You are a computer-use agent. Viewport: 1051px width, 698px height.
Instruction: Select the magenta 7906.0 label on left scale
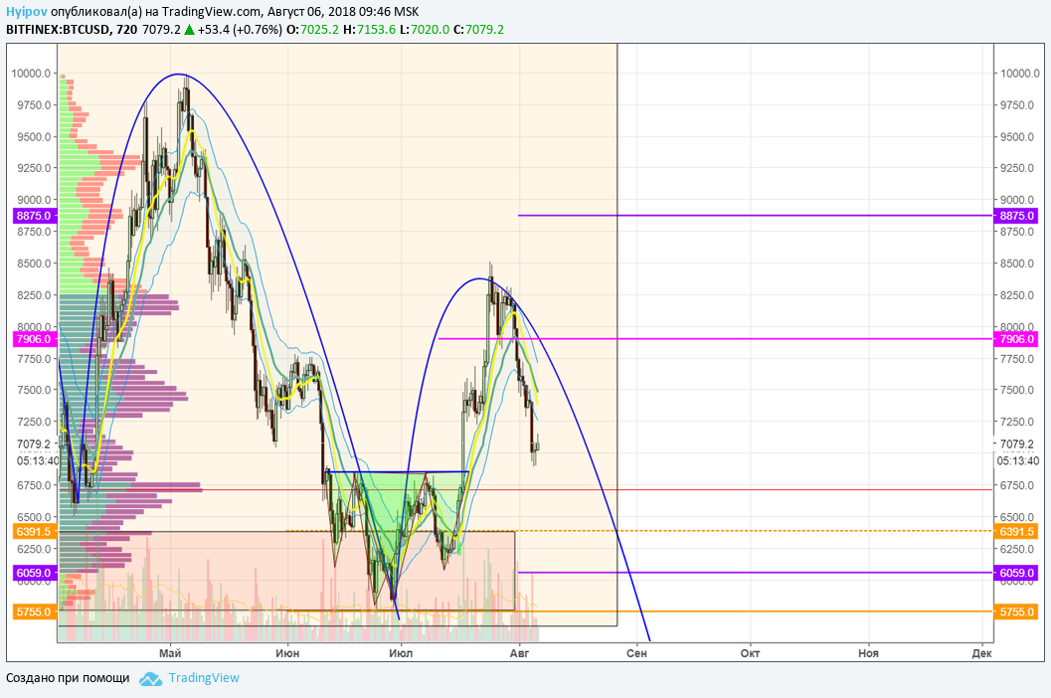pyautogui.click(x=34, y=339)
